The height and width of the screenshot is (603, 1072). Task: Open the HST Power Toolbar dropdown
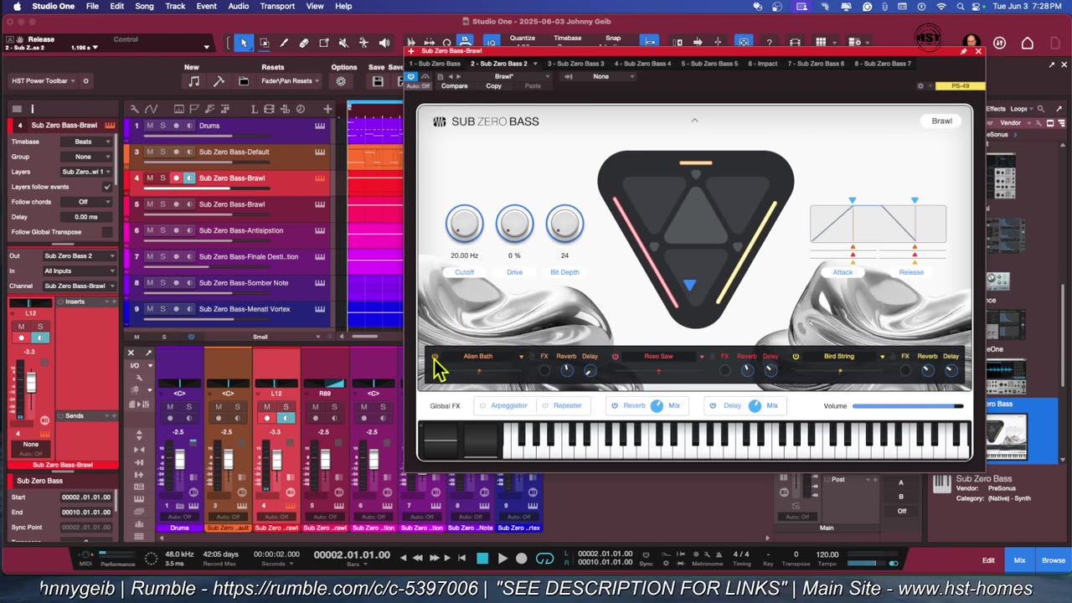pyautogui.click(x=44, y=81)
